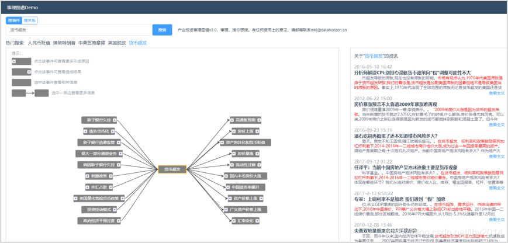This screenshot has width=508, height=243.
Task: Select the 政府经济干预过度 node
Action: 99,221
